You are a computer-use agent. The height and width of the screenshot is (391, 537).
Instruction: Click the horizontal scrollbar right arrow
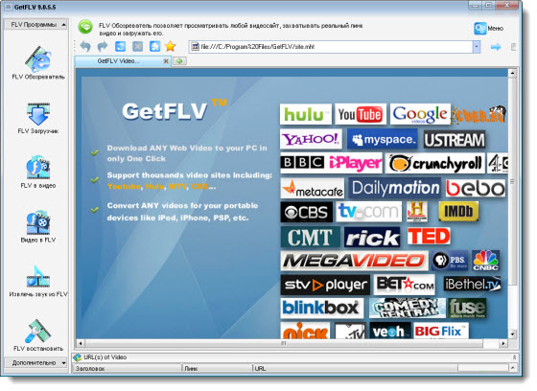click(503, 343)
